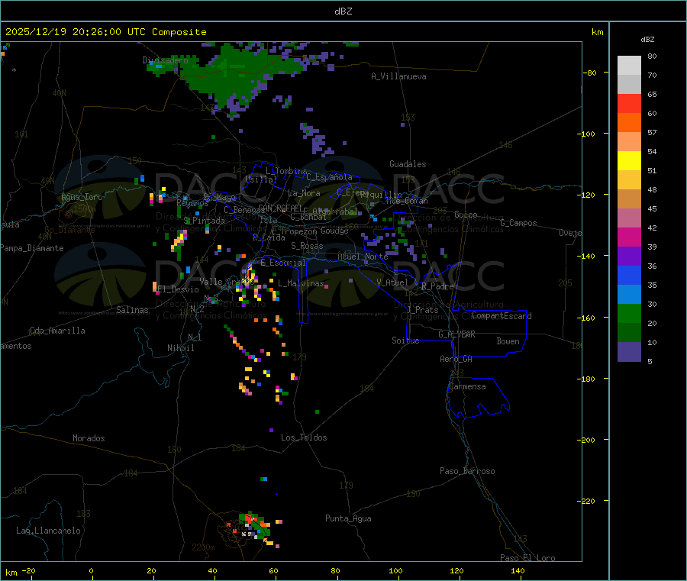Select the 'Punta_Agua' map label
The width and height of the screenshot is (687, 581).
click(348, 518)
